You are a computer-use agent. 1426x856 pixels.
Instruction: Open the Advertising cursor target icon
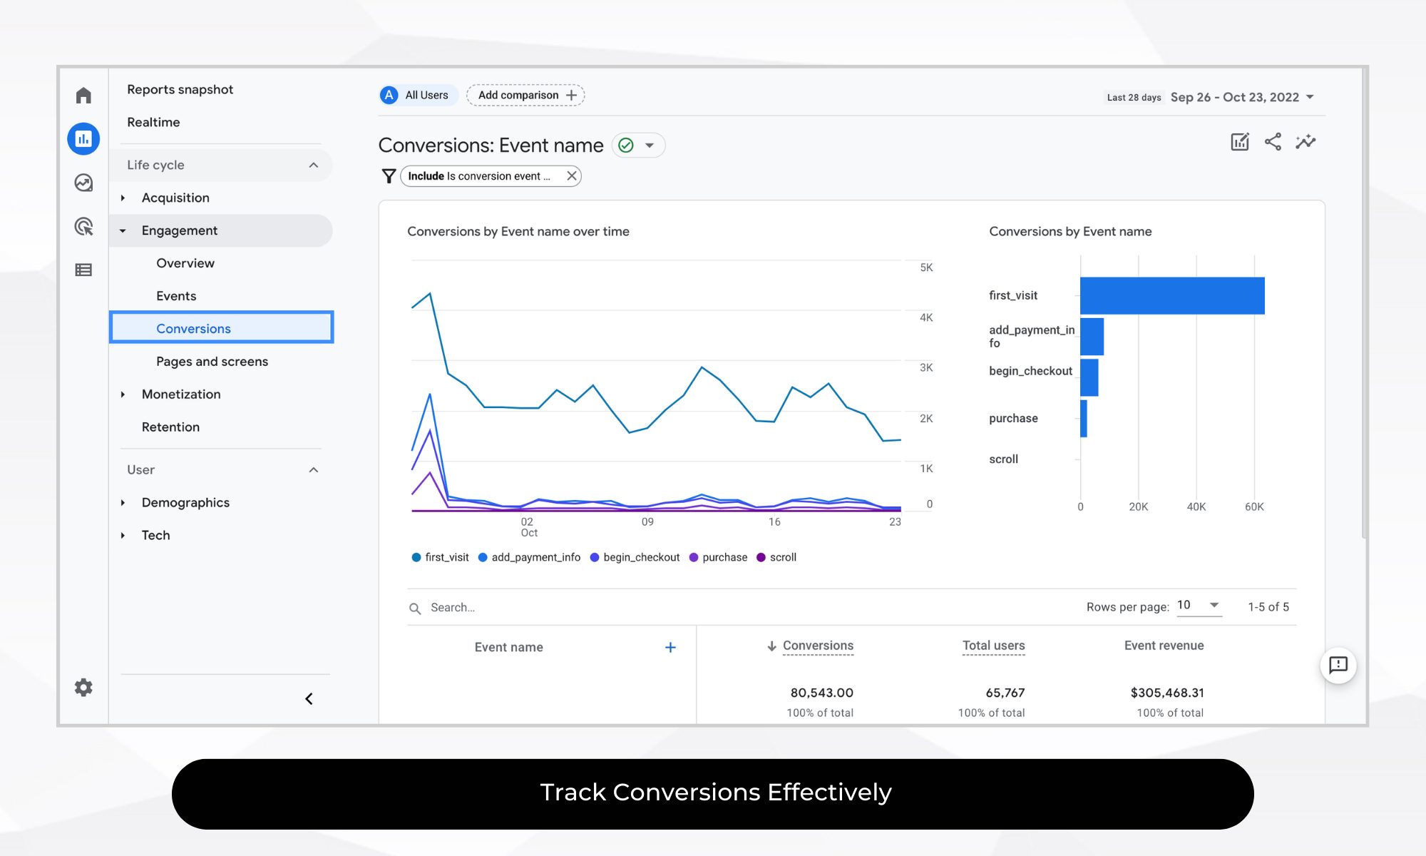pos(83,227)
